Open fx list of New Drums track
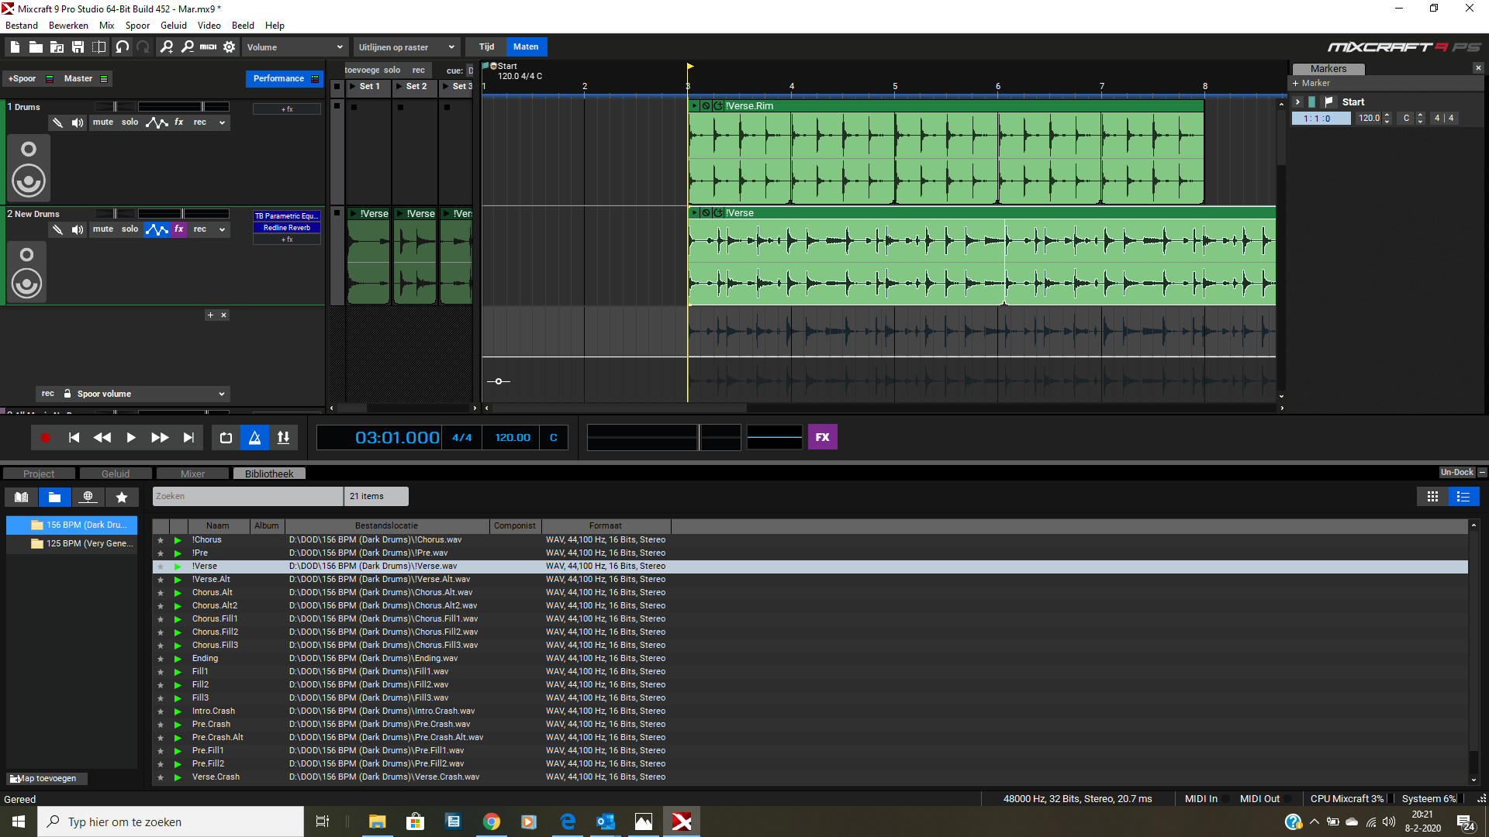This screenshot has height=837, width=1489. point(179,229)
